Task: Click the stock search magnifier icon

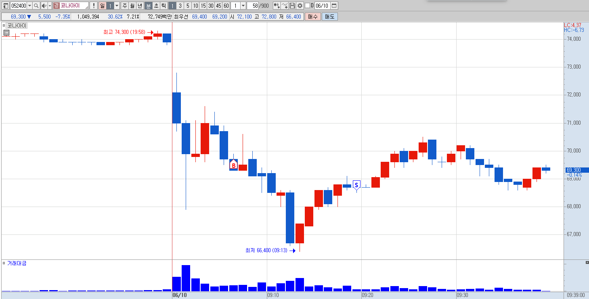Action: click(x=36, y=6)
